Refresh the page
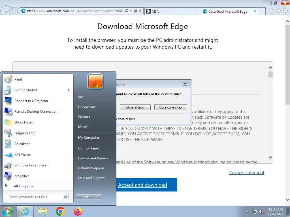The height and width of the screenshot is (217, 290). tap(140, 11)
